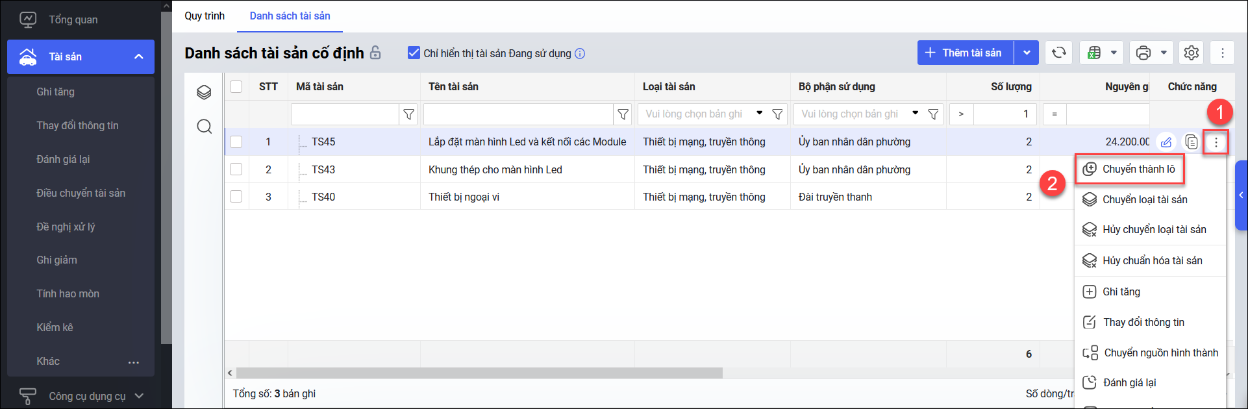This screenshot has width=1248, height=409.
Task: Toggle the select-all checkbox in table header
Action: [x=236, y=86]
